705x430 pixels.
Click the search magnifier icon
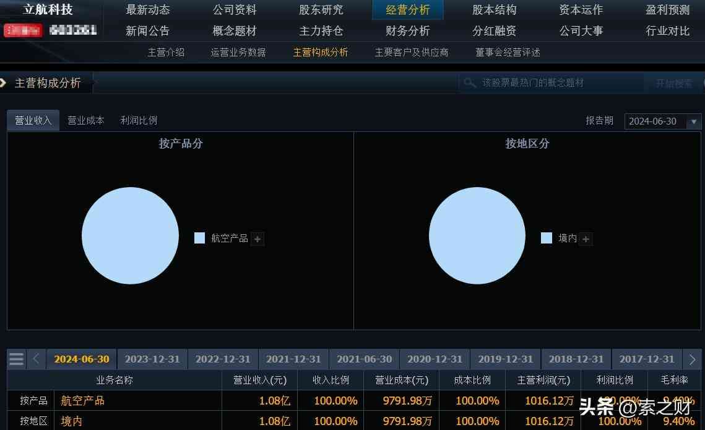(x=470, y=83)
